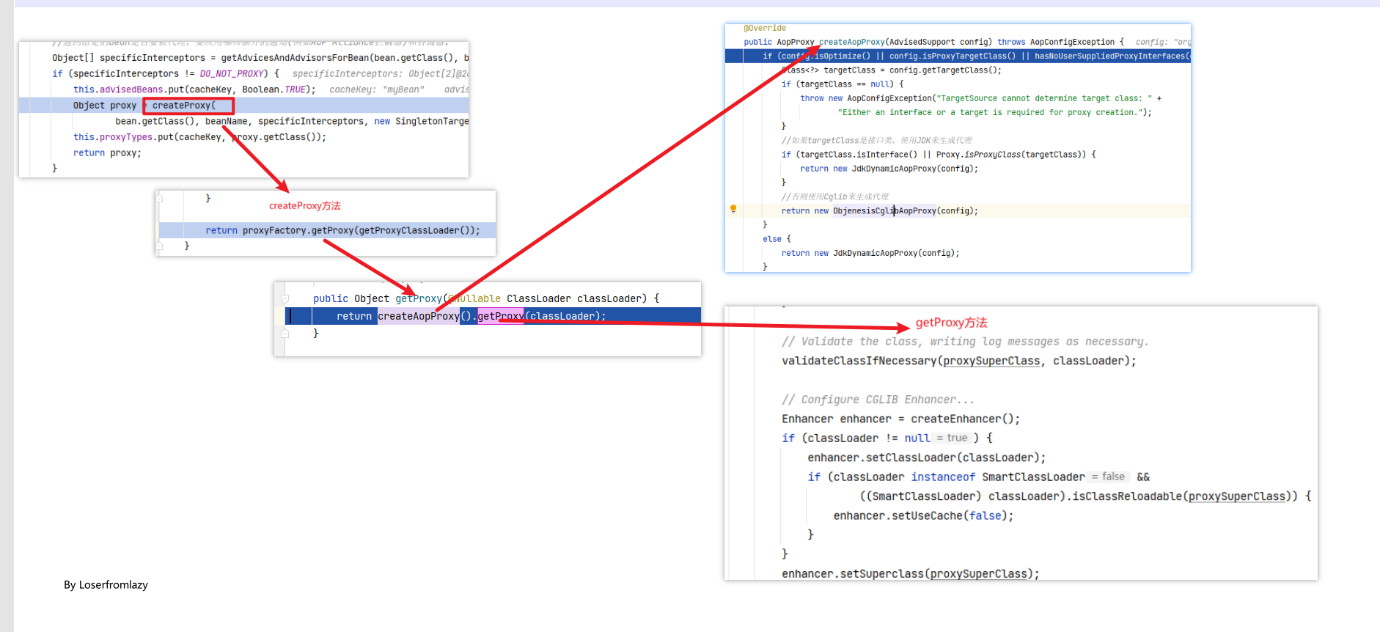
Task: Click the yellow lightbulb intention icon
Action: 733,209
